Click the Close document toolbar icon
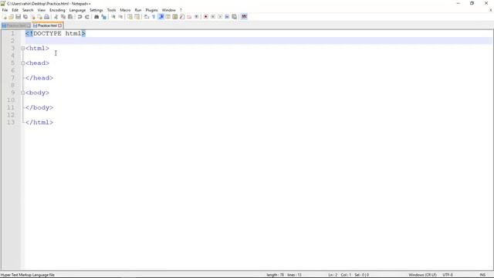The height and width of the screenshot is (278, 494). pyautogui.click(x=32, y=17)
